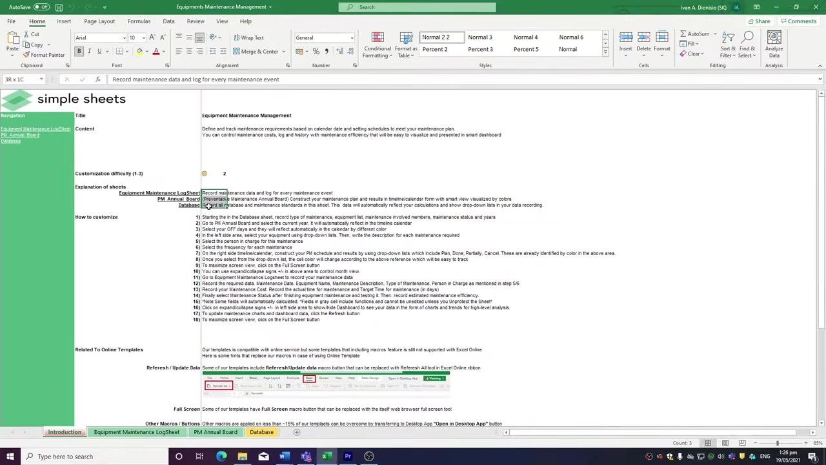Switch to Page Break Preview view
The height and width of the screenshot is (465, 826).
pyautogui.click(x=742, y=443)
